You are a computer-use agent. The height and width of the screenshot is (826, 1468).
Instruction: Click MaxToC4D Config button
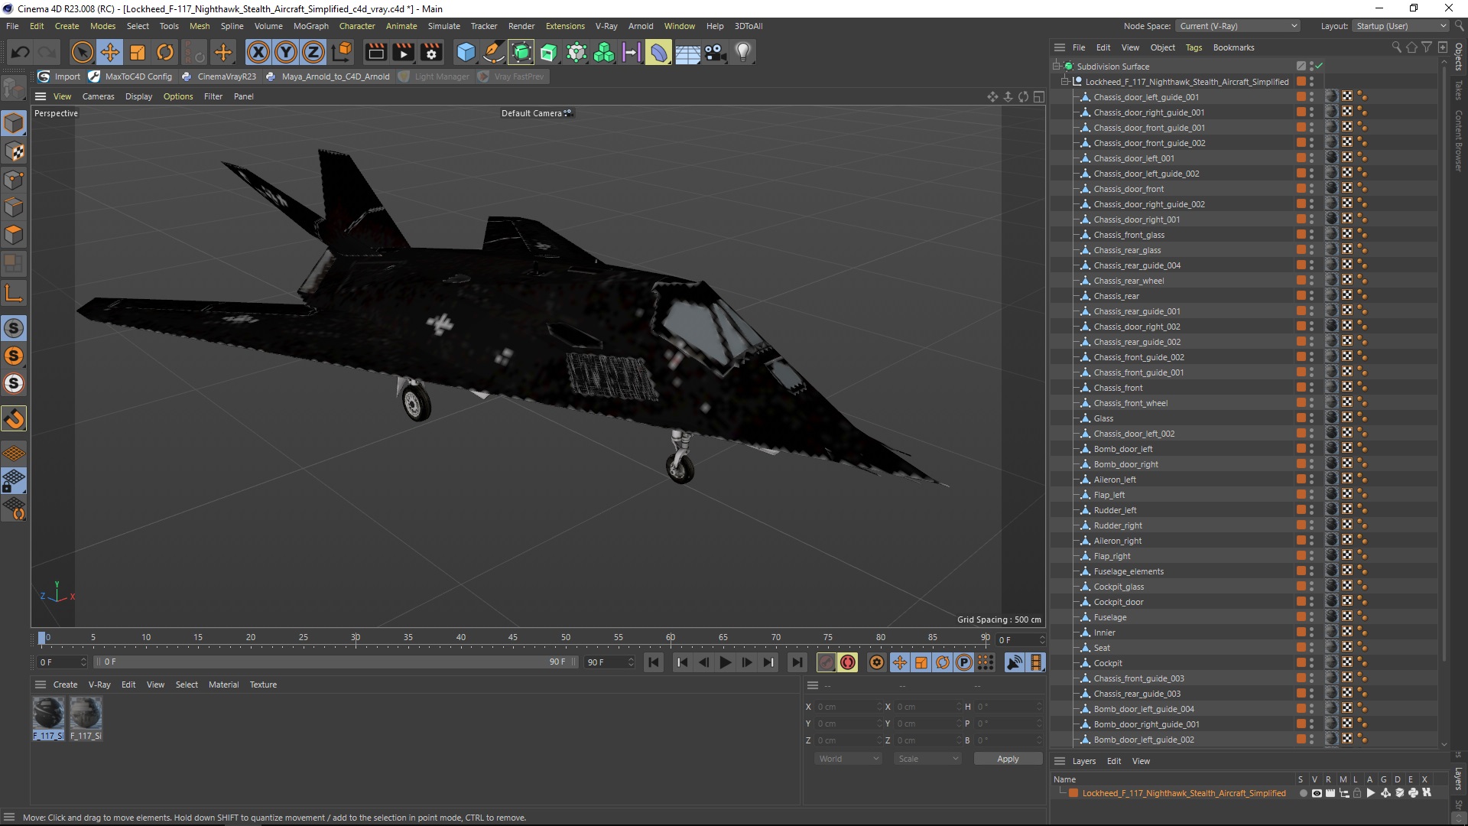click(131, 76)
